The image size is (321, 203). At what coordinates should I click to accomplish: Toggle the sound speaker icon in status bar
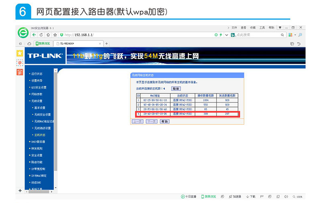286,197
